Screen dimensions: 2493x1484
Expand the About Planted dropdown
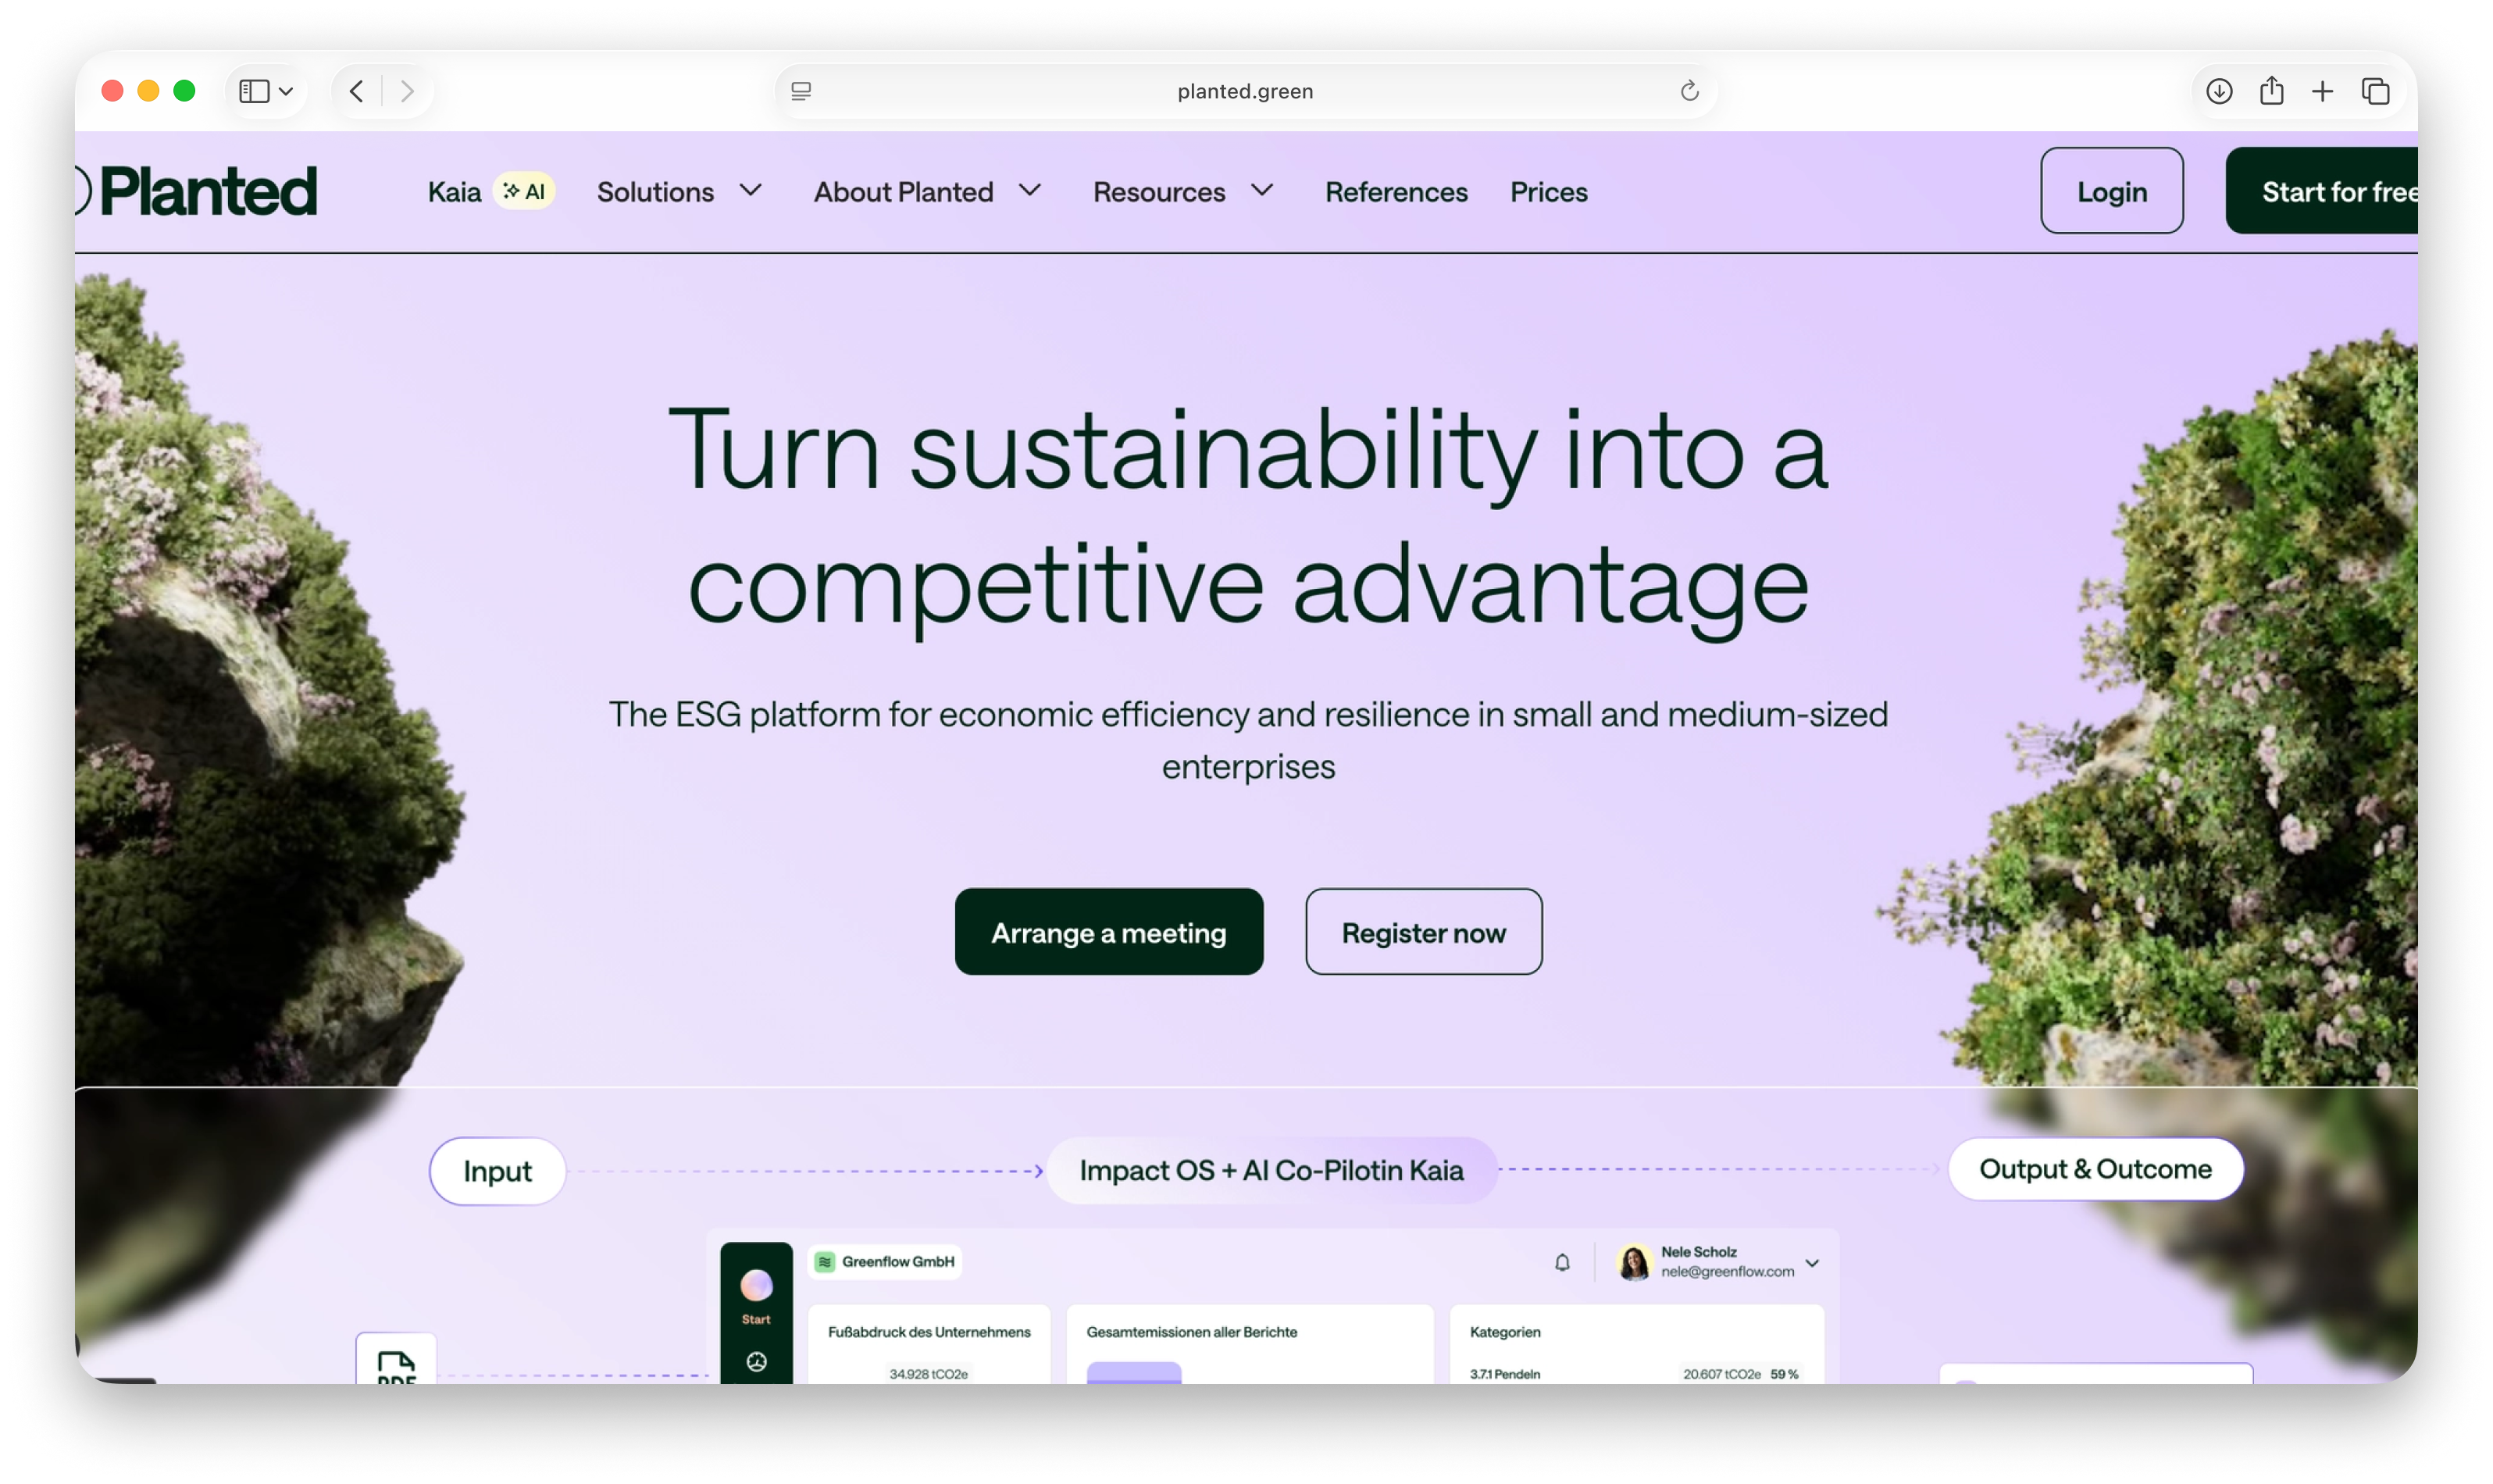(1030, 190)
